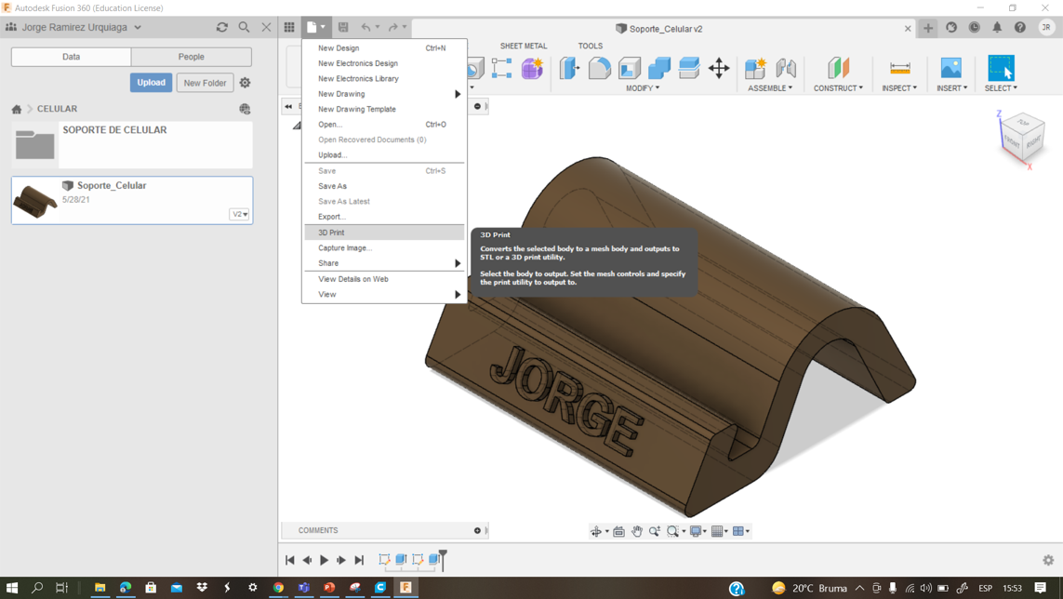Select the Shell tool icon
1063x599 pixels.
[630, 68]
